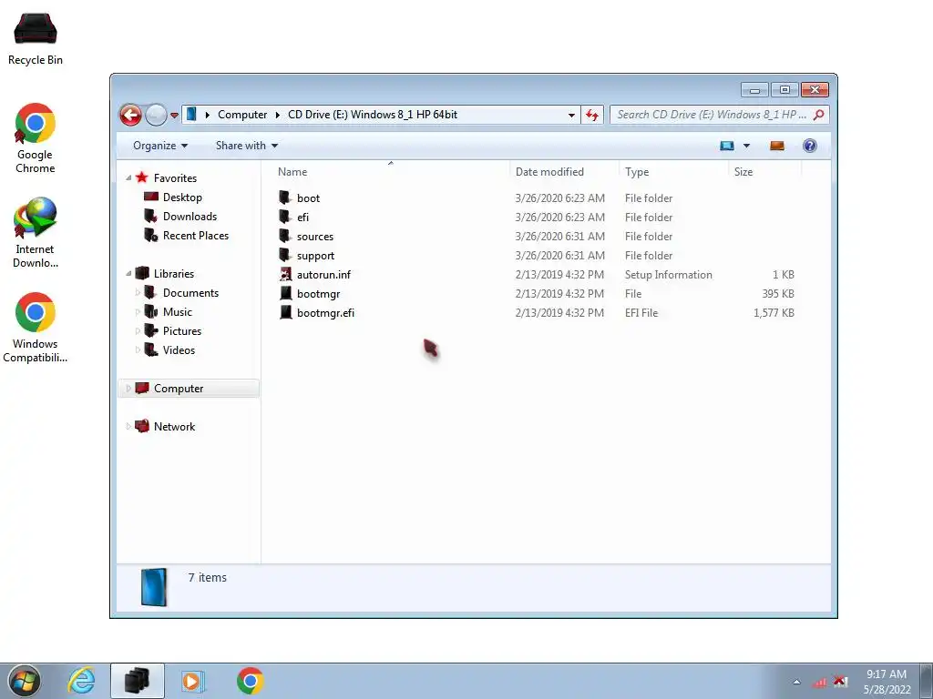
Task: Click the Explorer taskbar button
Action: click(138, 681)
